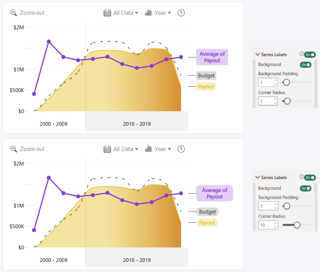Viewport: 320px width, 272px height.
Task: Collapse the Series Labels section in bottom panel
Action: [258, 178]
